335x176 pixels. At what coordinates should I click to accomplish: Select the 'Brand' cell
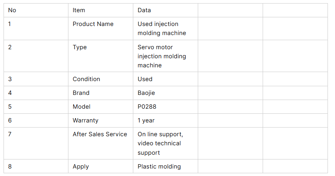tap(81, 93)
